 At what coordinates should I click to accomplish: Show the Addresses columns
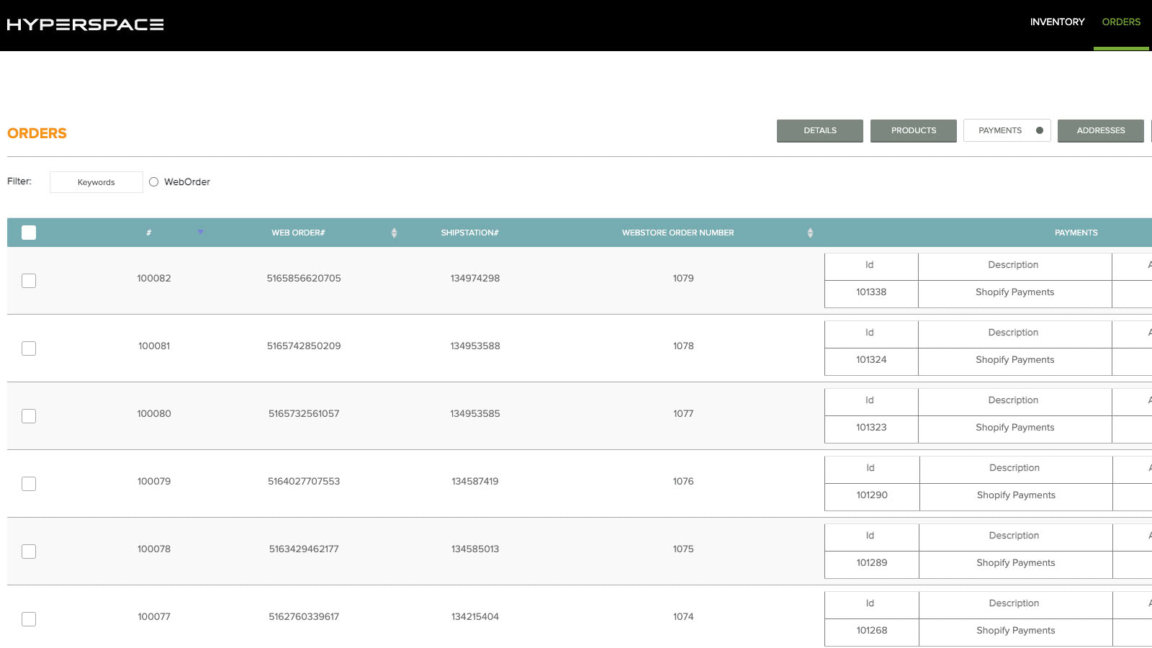pyautogui.click(x=1101, y=130)
